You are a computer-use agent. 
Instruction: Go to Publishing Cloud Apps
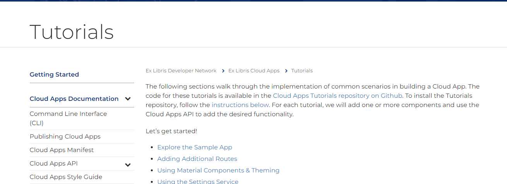[65, 137]
